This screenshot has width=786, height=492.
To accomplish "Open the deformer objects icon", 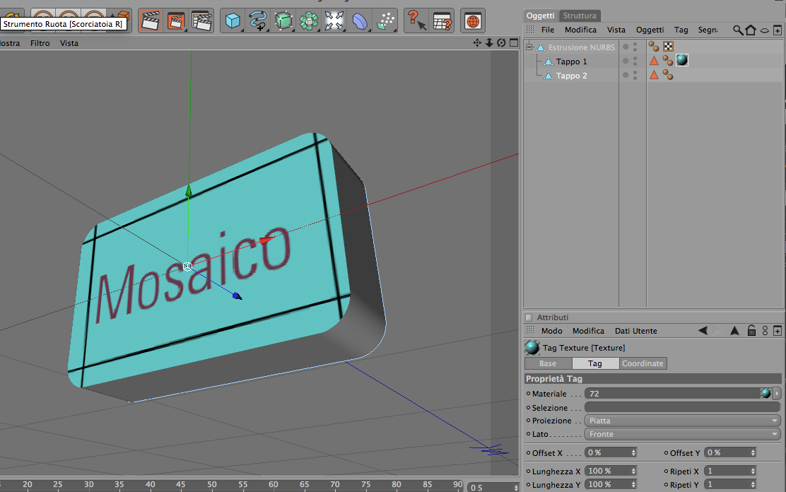I will click(x=360, y=21).
